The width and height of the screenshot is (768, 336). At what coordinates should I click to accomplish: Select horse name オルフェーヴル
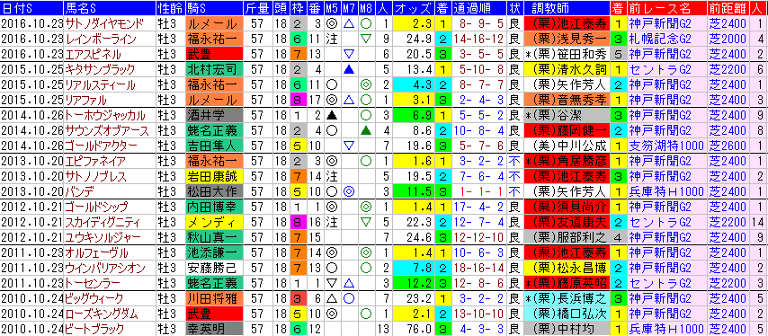click(96, 252)
